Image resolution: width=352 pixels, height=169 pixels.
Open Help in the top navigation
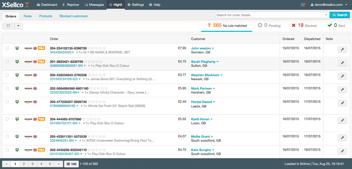pyautogui.click(x=155, y=5)
